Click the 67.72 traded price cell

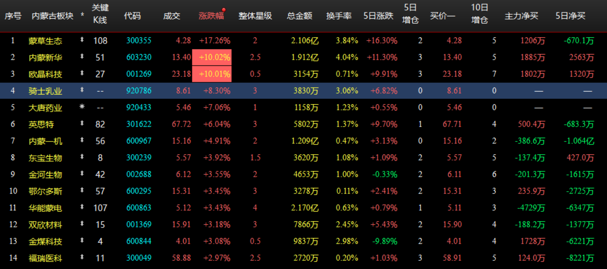point(181,124)
